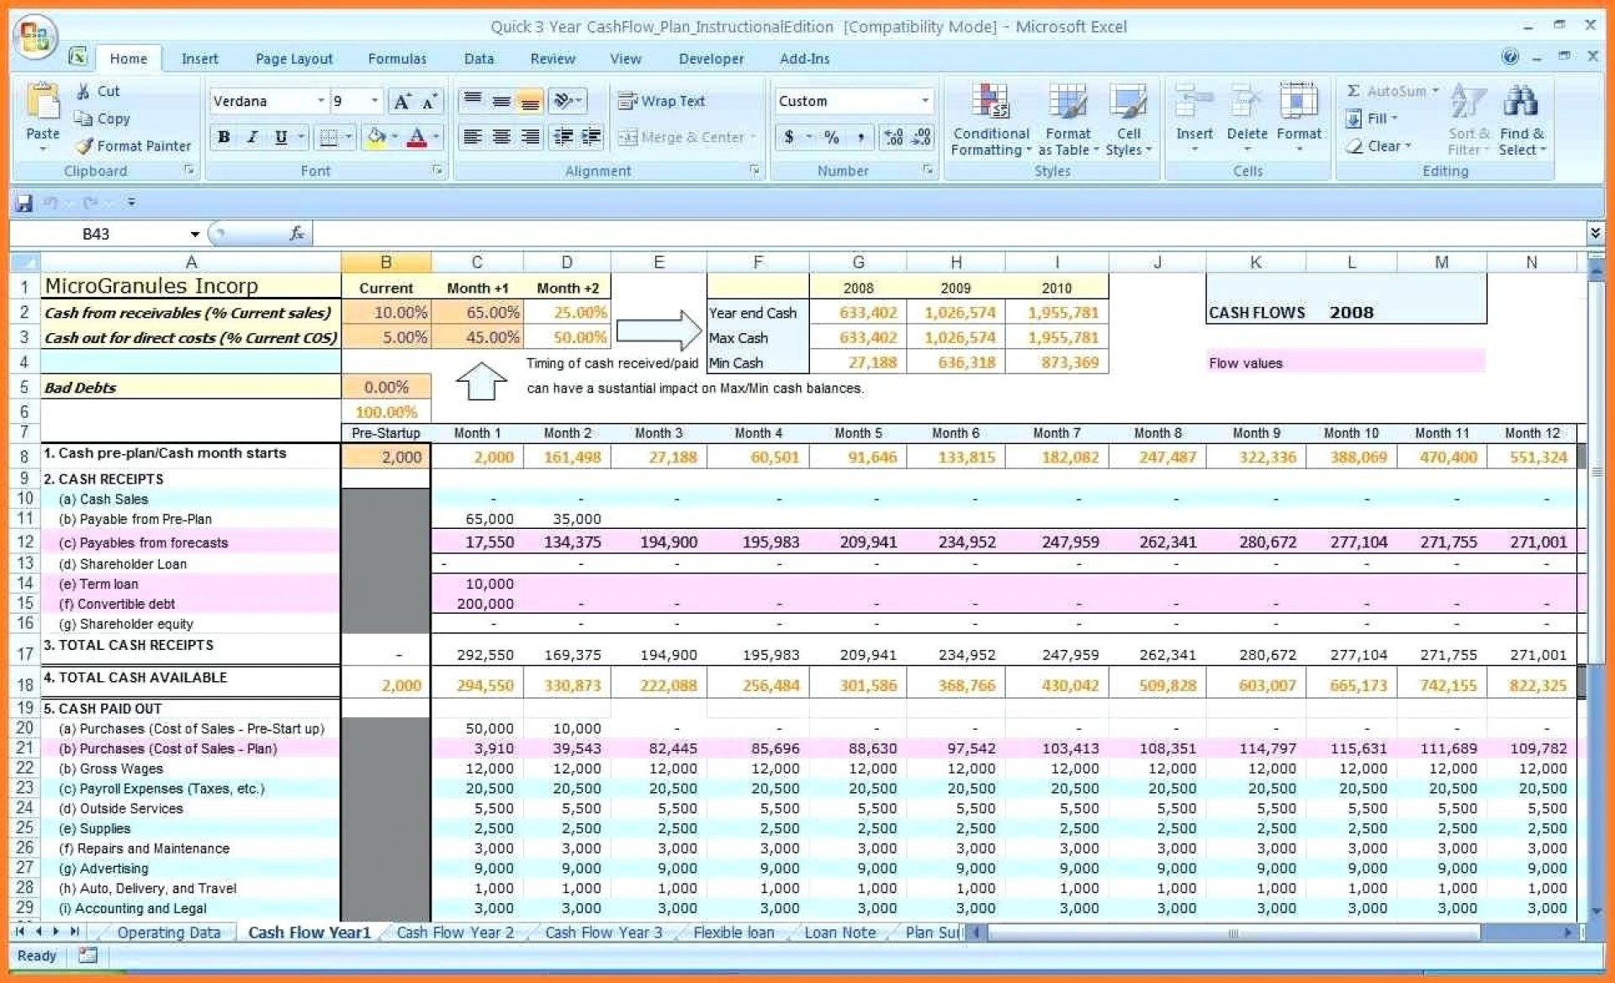Viewport: 1615px width, 983px height.
Task: Click the Increase Font Size icon
Action: (402, 102)
